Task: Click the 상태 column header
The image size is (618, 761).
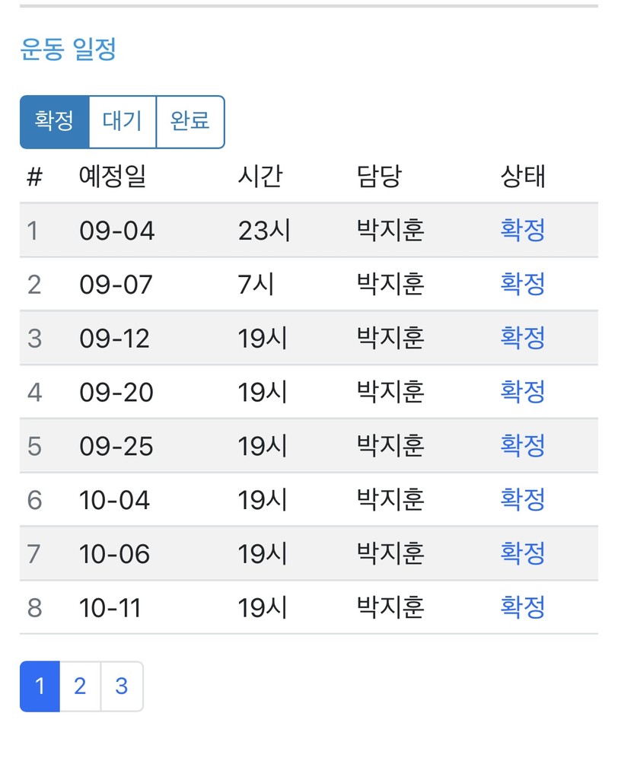Action: pyautogui.click(x=523, y=177)
